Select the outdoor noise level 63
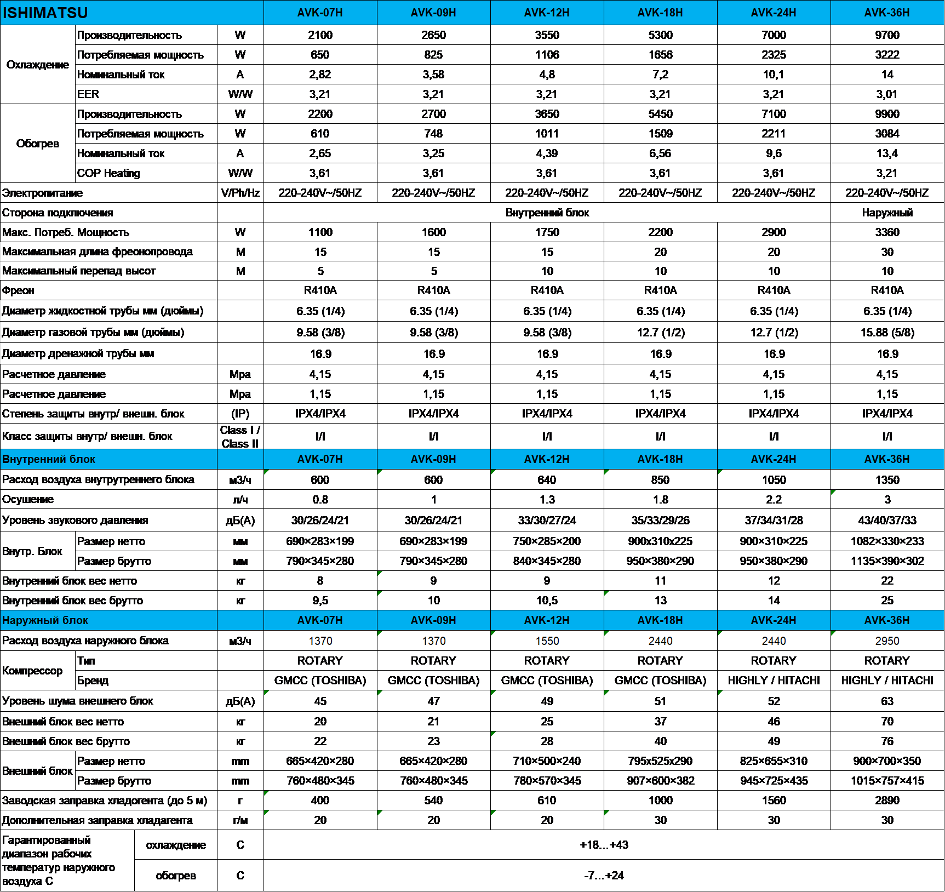The image size is (945, 892). 887,701
